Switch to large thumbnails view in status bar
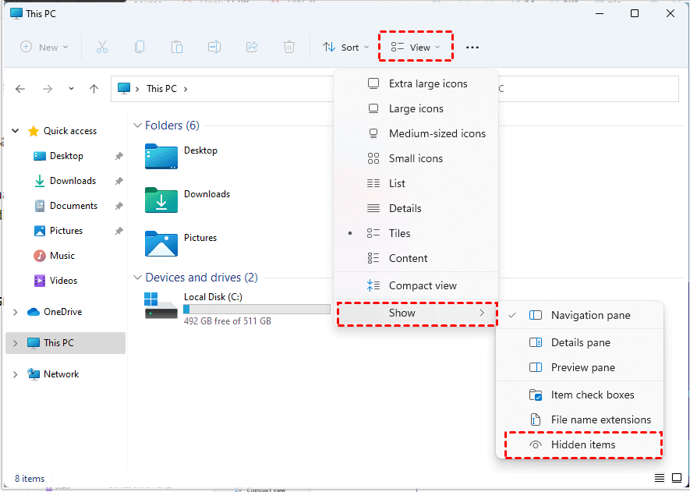Viewport: 690px width, 492px height. coord(676,478)
